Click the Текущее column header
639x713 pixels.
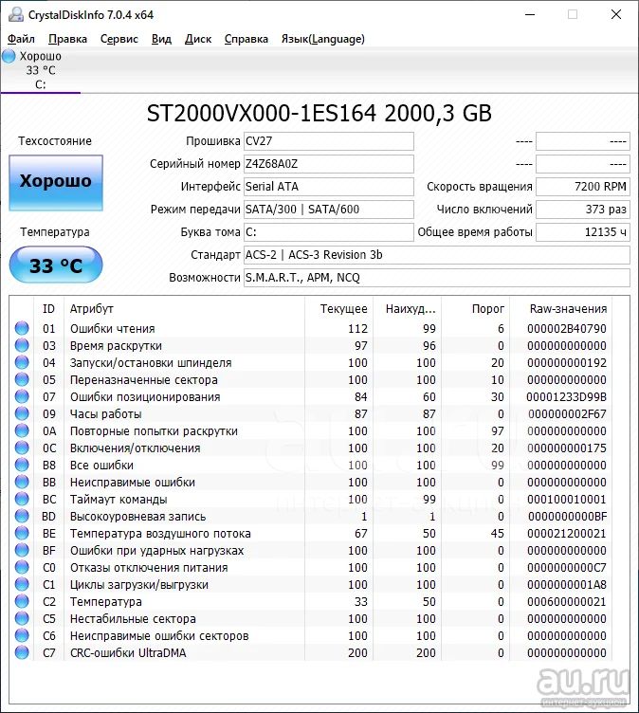338,309
